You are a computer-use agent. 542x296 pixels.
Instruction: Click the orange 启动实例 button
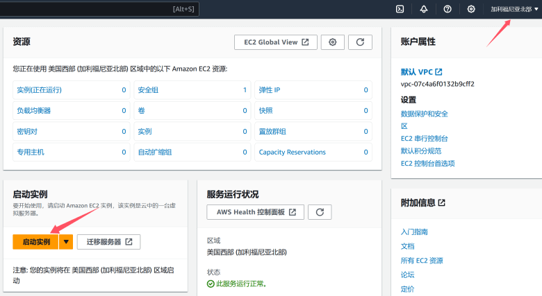[x=35, y=242]
